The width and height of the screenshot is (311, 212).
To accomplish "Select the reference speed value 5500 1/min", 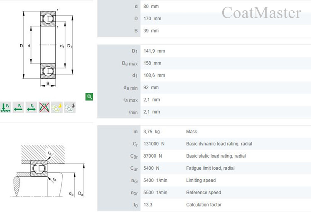I will (x=155, y=193).
